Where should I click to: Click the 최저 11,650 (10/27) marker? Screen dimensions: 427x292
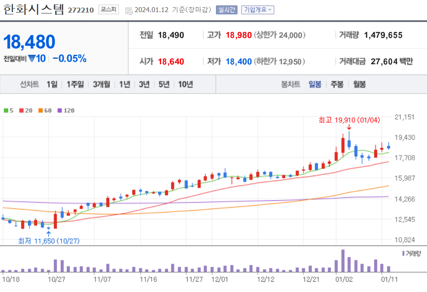point(49,241)
